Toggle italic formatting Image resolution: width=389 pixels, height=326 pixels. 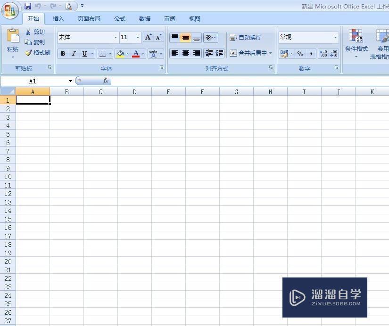pos(73,53)
